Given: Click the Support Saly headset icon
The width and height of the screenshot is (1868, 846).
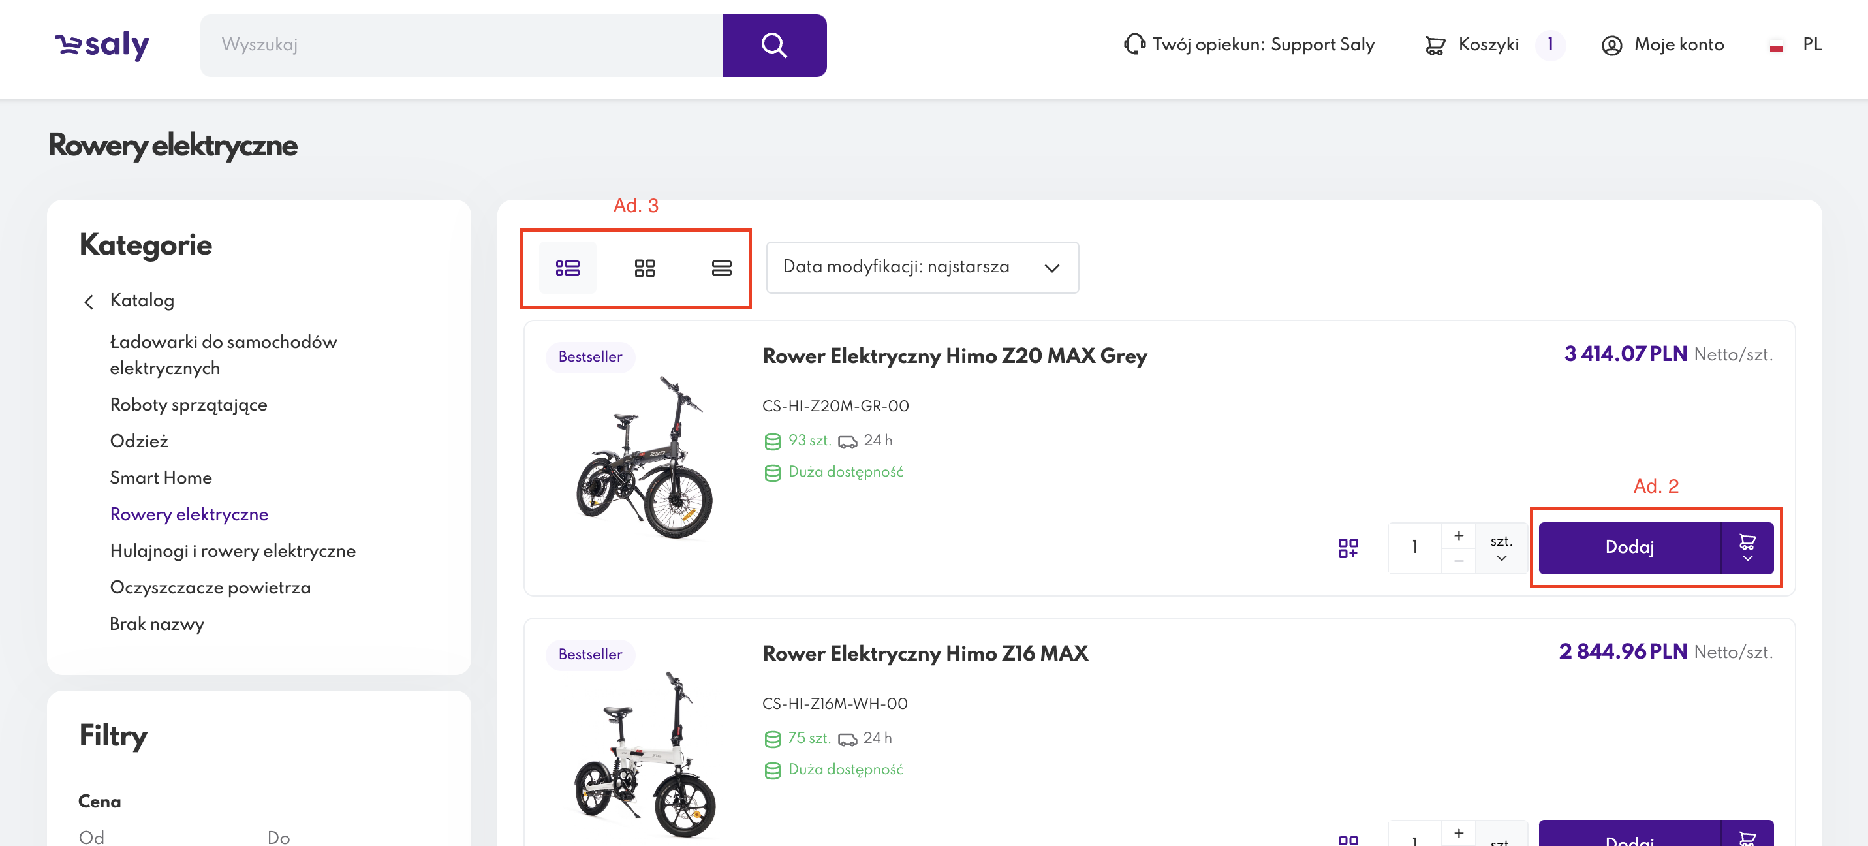Looking at the screenshot, I should pos(1134,44).
